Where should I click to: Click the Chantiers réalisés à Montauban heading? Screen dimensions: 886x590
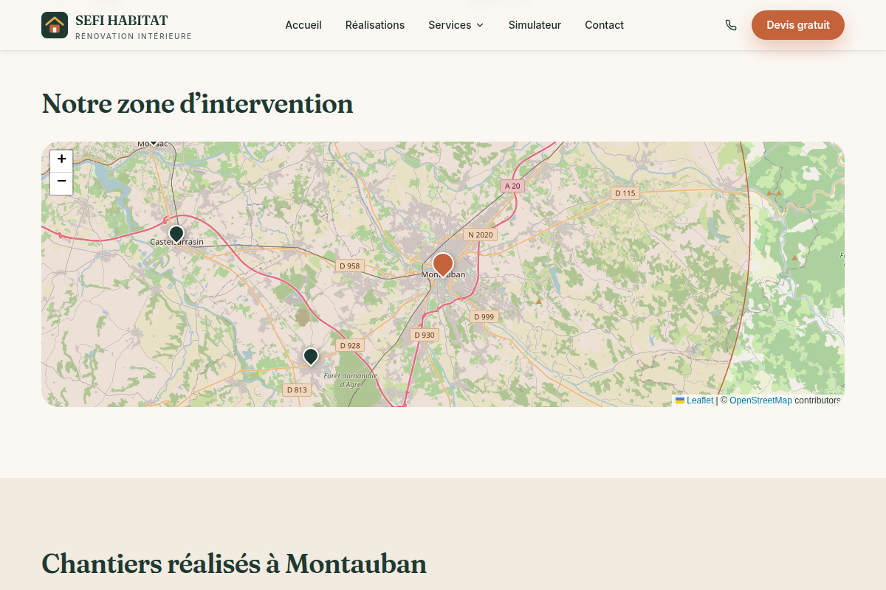tap(234, 564)
